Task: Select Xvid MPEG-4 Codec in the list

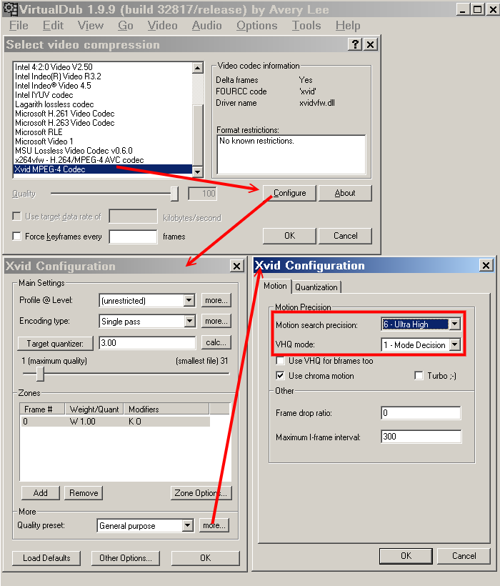Action: [103, 169]
